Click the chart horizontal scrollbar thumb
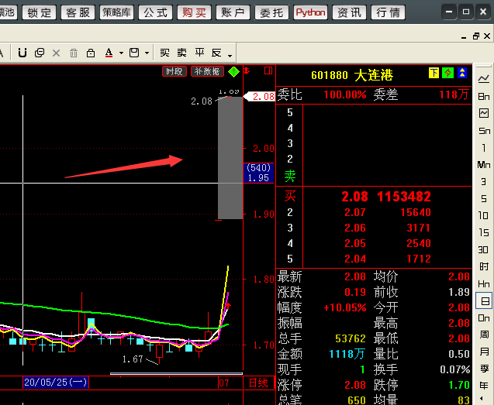This screenshot has width=494, height=405. click(177, 374)
